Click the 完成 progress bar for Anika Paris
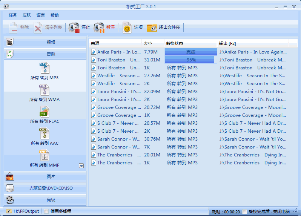301x216 pixels. pos(190,52)
